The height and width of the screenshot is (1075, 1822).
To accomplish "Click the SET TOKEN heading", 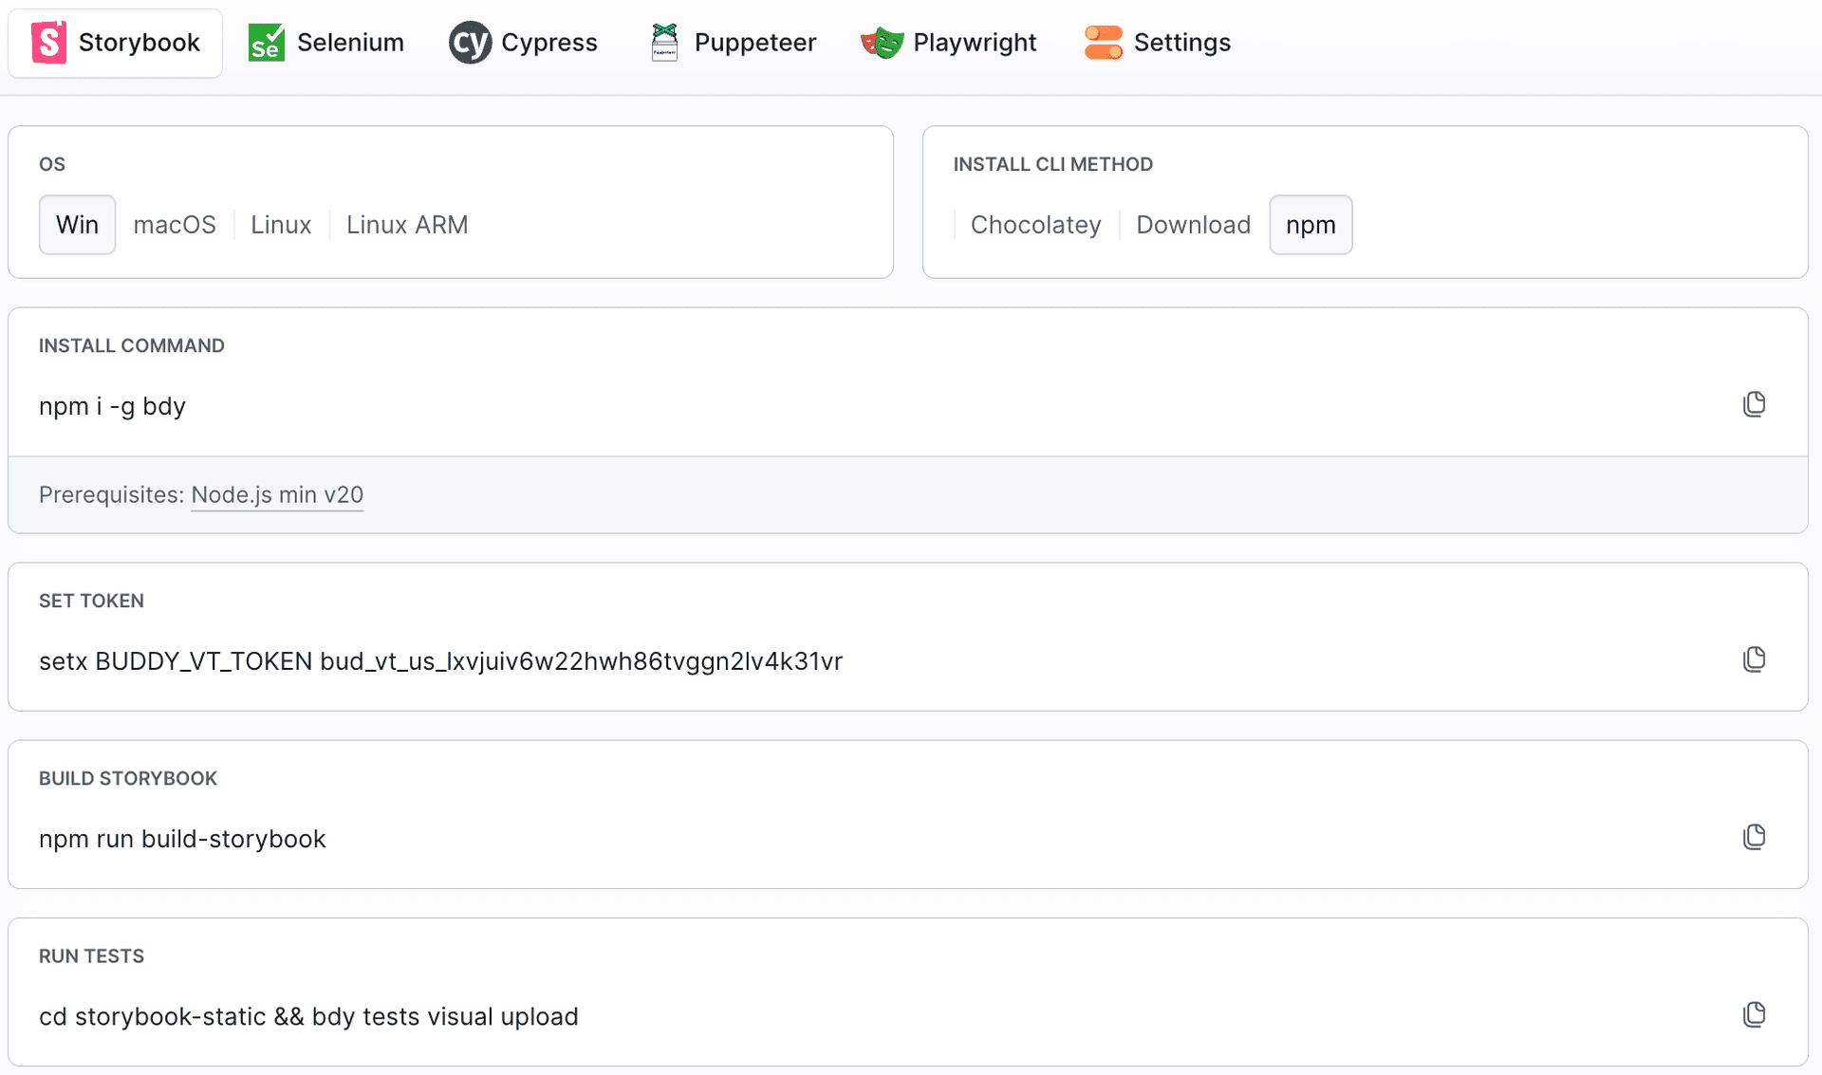I will [91, 601].
